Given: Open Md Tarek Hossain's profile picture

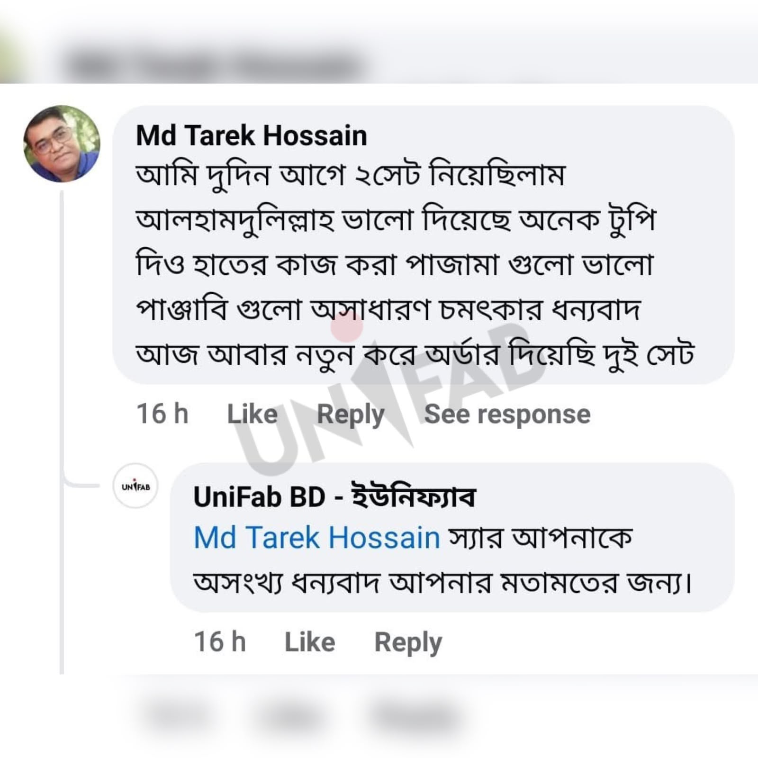Looking at the screenshot, I should [x=62, y=144].
